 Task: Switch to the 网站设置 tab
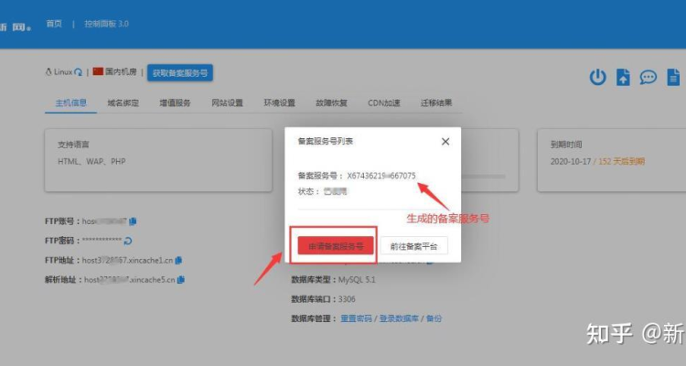pyautogui.click(x=227, y=102)
